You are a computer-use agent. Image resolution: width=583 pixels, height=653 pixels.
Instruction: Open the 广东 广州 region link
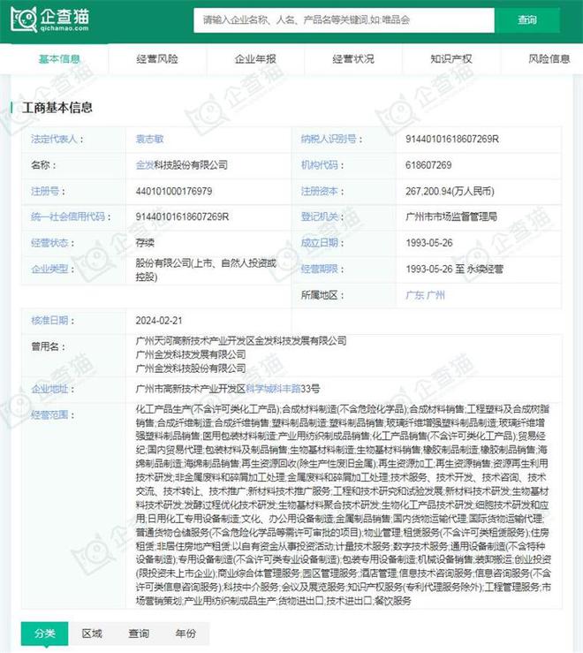click(x=425, y=295)
